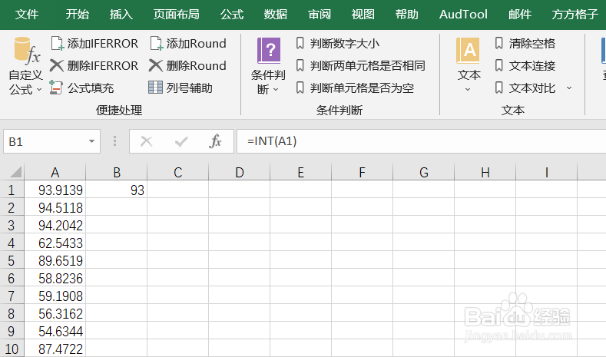Click 添加Round icon button
Image resolution: width=606 pixels, height=357 pixels.
157,43
